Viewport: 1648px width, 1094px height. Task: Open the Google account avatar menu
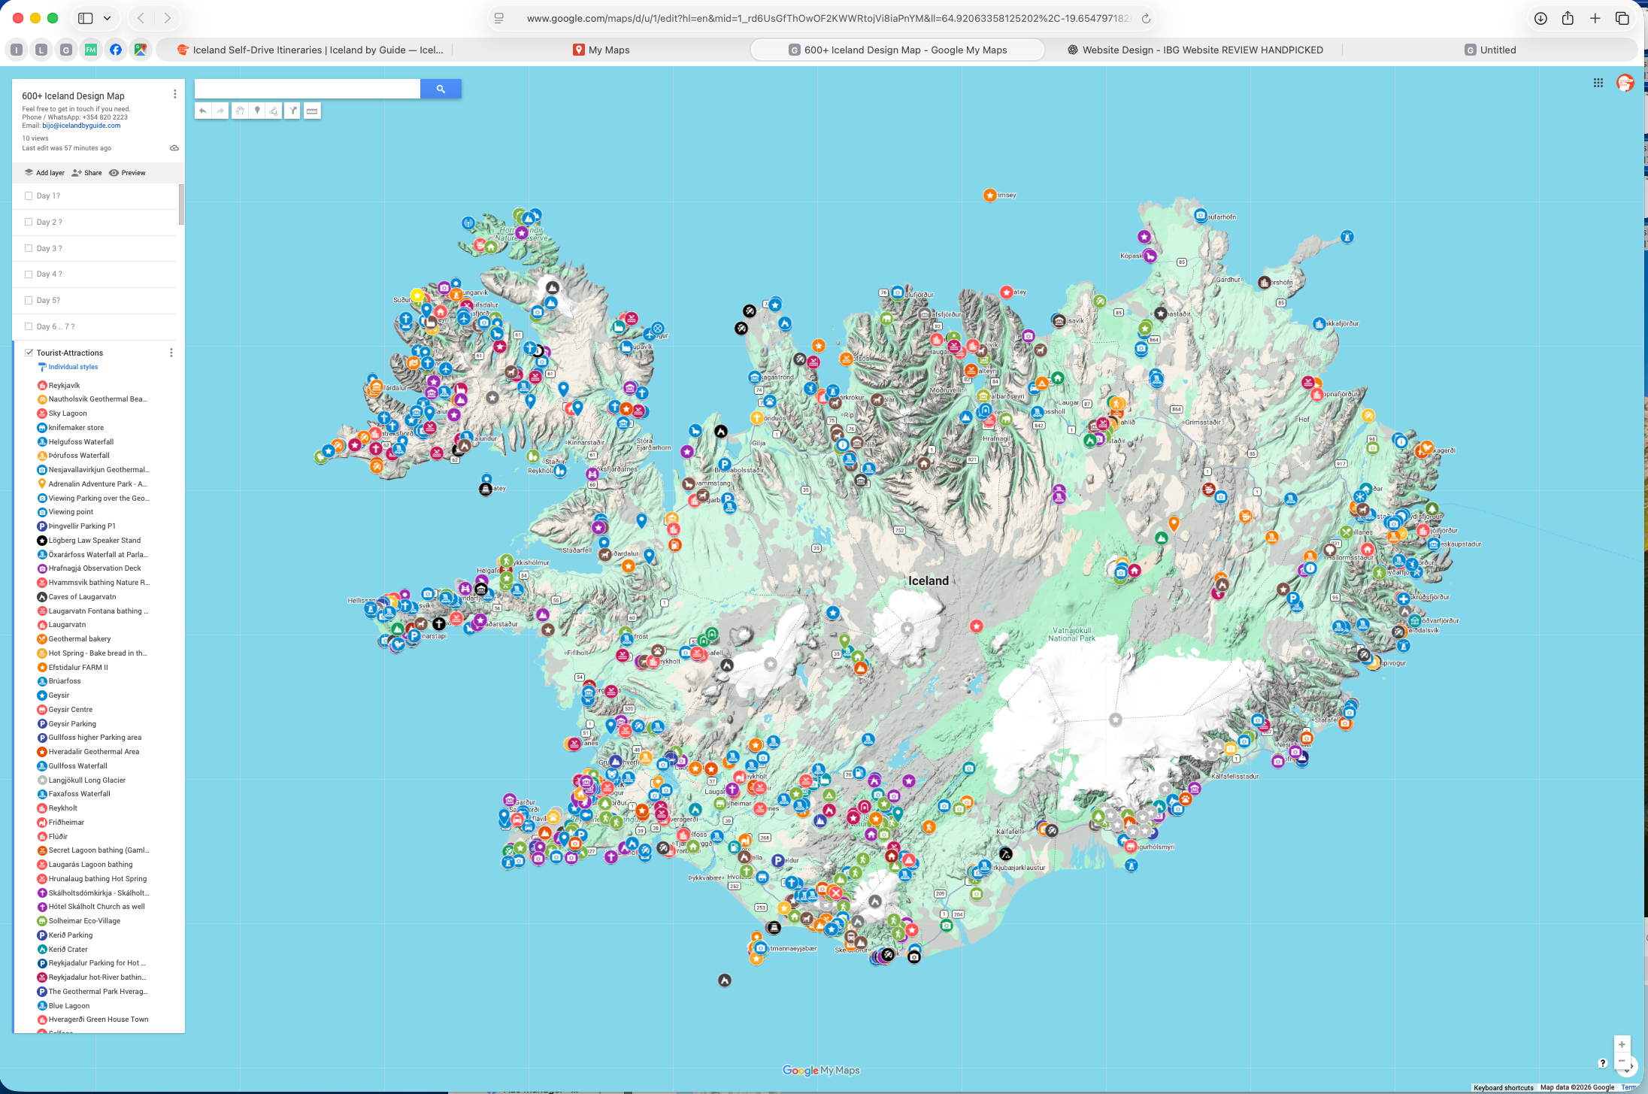click(x=1625, y=83)
